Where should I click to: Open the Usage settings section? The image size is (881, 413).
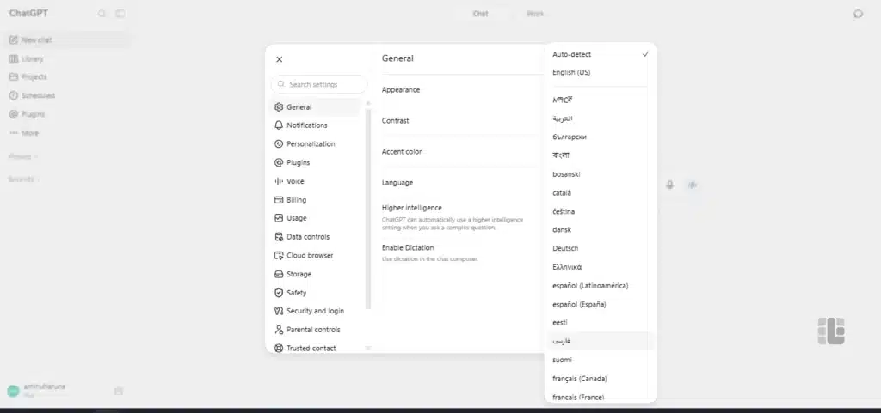click(x=315, y=218)
